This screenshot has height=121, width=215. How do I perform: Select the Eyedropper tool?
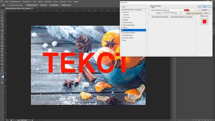pos(2,27)
